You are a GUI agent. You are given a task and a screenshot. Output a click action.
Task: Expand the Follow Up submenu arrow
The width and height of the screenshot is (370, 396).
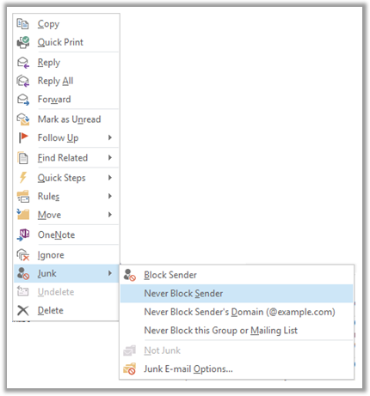click(x=110, y=137)
